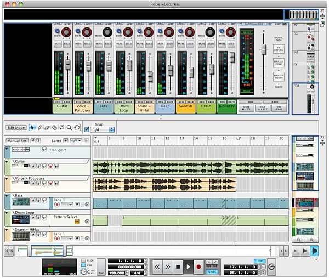329x278 pixels.
Task: Click the master section fader handle
Action: [x=264, y=49]
